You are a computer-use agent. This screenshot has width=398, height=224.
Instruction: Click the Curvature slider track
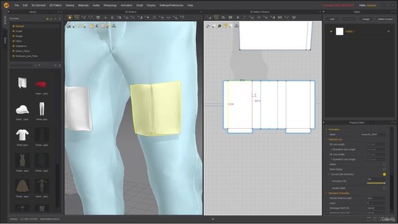[376, 183]
